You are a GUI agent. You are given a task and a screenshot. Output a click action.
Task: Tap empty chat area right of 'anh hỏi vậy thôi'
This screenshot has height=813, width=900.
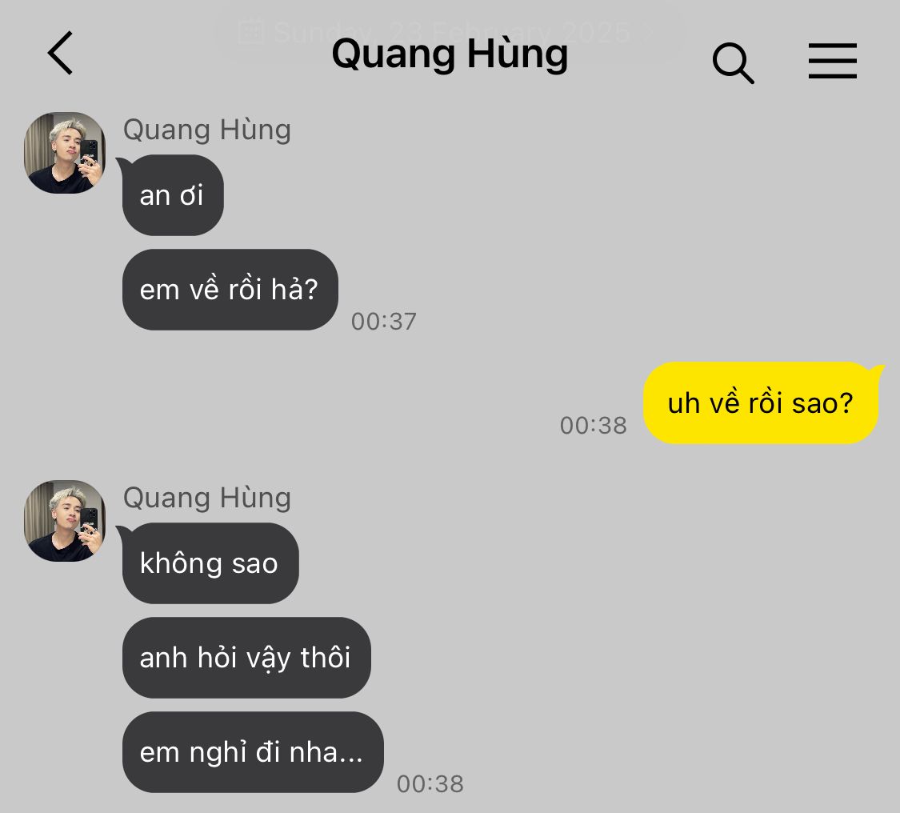pos(631,658)
